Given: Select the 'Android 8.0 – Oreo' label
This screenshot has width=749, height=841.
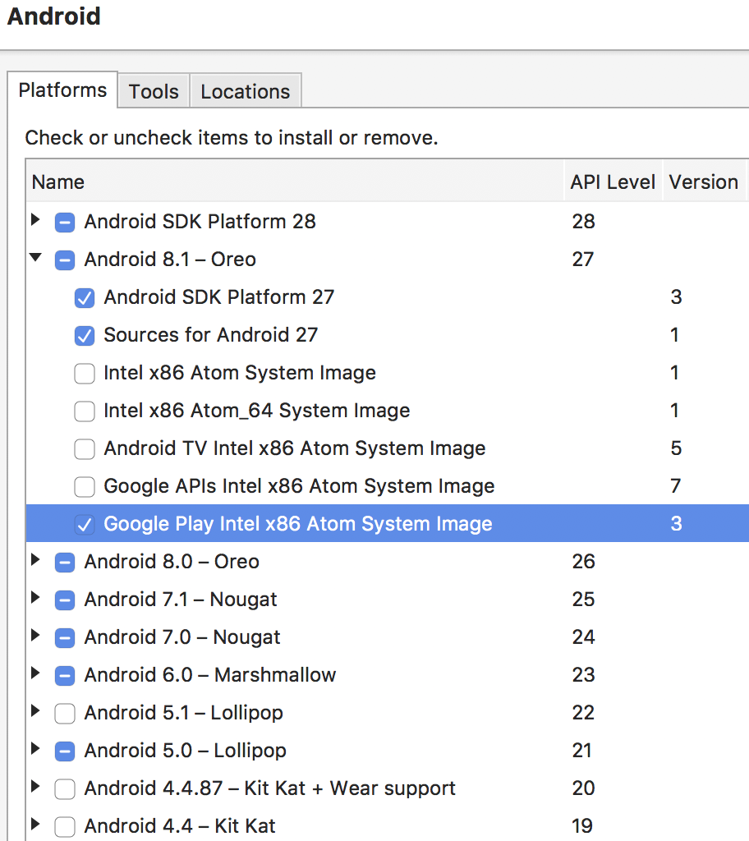Looking at the screenshot, I should [x=172, y=562].
